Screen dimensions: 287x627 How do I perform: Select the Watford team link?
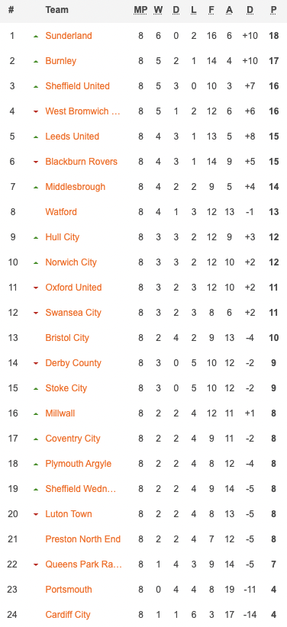pos(61,212)
